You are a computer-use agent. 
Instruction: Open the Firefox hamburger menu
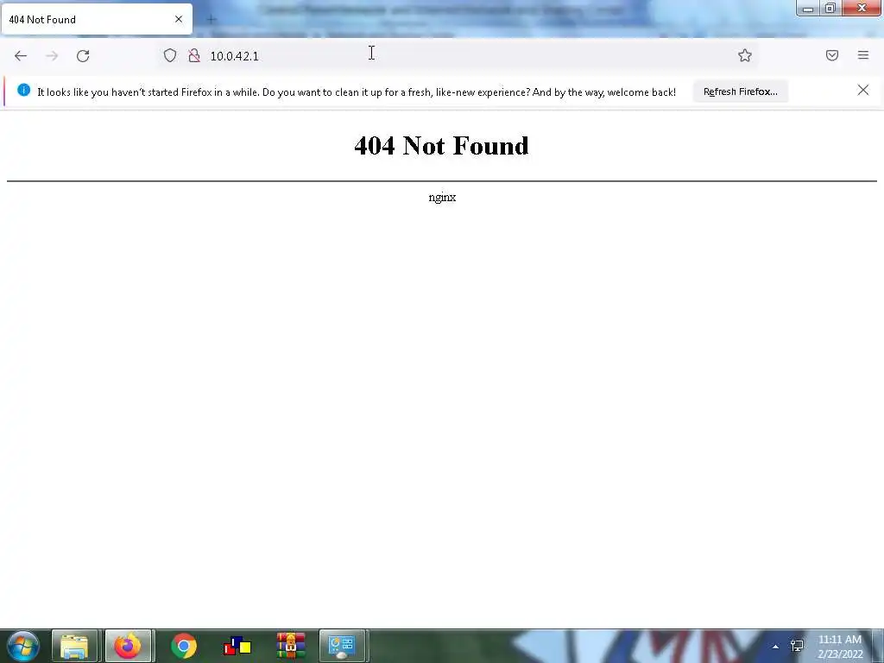pyautogui.click(x=863, y=55)
